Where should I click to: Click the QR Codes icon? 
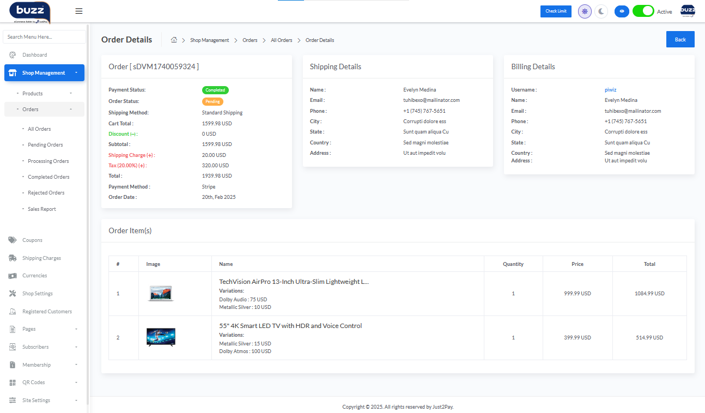pyautogui.click(x=13, y=382)
